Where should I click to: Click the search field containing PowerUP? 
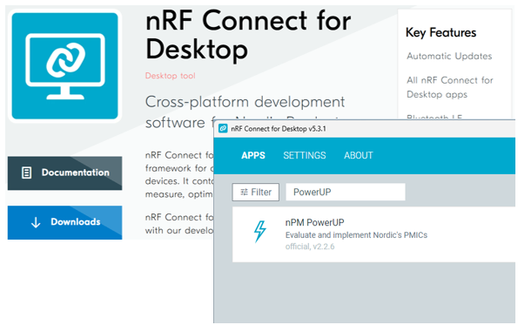346,192
